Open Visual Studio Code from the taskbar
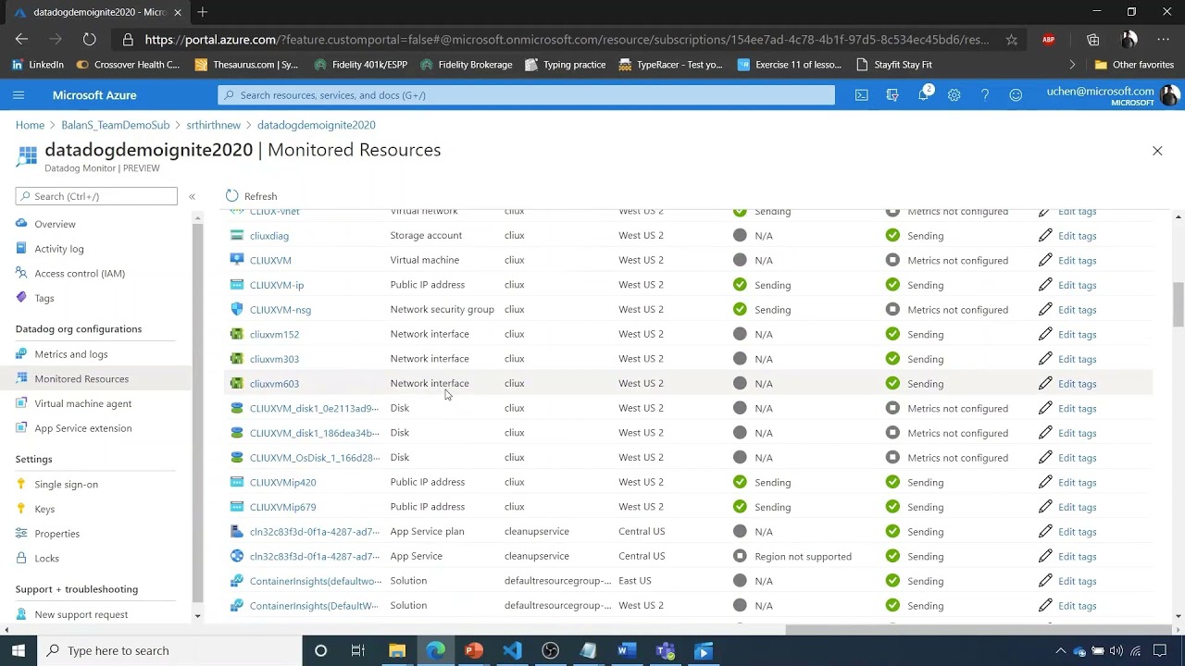Viewport: 1185px width, 666px height. (512, 650)
